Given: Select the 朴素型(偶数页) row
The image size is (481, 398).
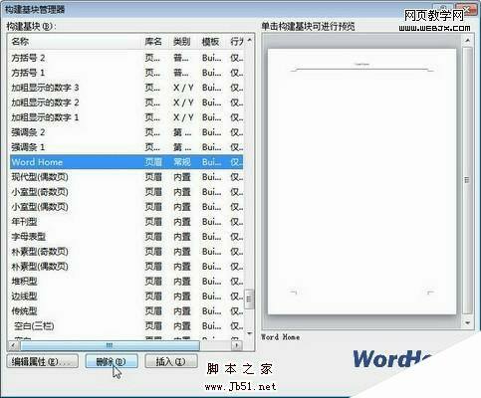Looking at the screenshot, I should (126, 267).
